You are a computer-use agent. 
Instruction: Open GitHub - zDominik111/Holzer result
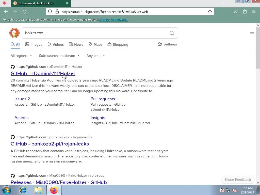click(43, 73)
